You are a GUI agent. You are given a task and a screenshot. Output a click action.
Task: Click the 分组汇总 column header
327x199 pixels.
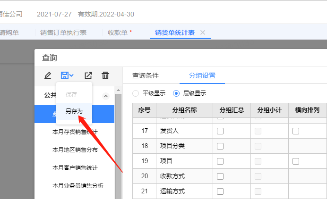click(x=232, y=110)
